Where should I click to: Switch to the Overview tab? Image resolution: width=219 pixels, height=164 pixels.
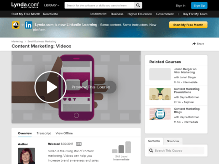pos(25,133)
